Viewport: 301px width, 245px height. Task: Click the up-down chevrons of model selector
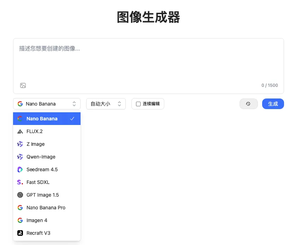pyautogui.click(x=74, y=104)
